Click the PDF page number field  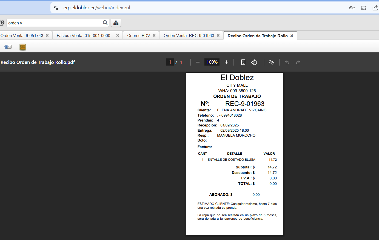[x=170, y=62]
